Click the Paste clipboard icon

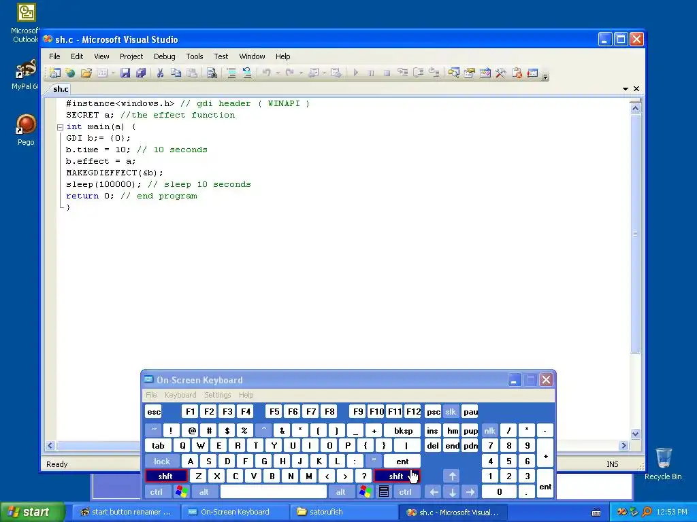[x=192, y=73]
